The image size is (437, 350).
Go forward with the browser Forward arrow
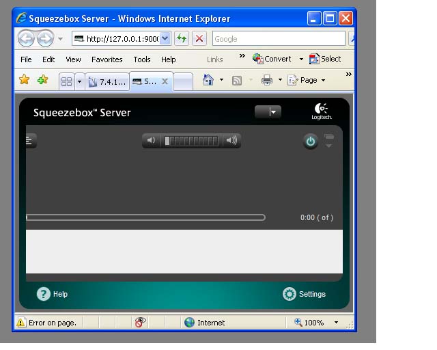pos(45,38)
